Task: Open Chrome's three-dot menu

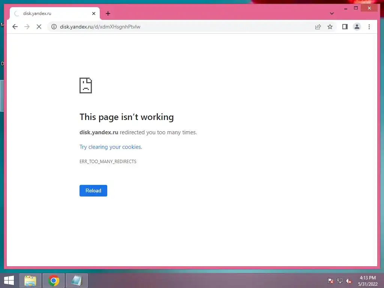Action: tap(369, 27)
